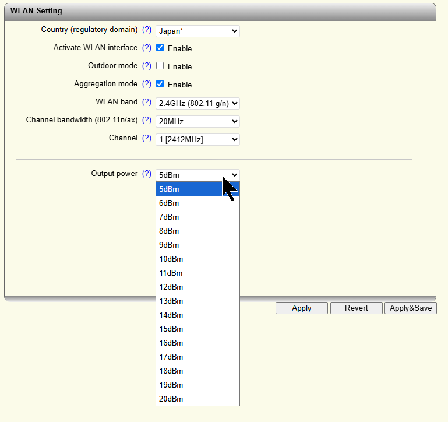Click the Apply button
Image resolution: width=448 pixels, height=422 pixels.
pos(301,308)
